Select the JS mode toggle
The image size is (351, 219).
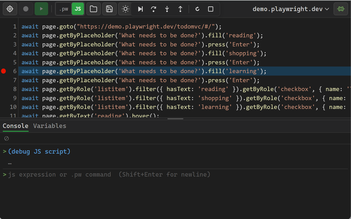tap(78, 9)
